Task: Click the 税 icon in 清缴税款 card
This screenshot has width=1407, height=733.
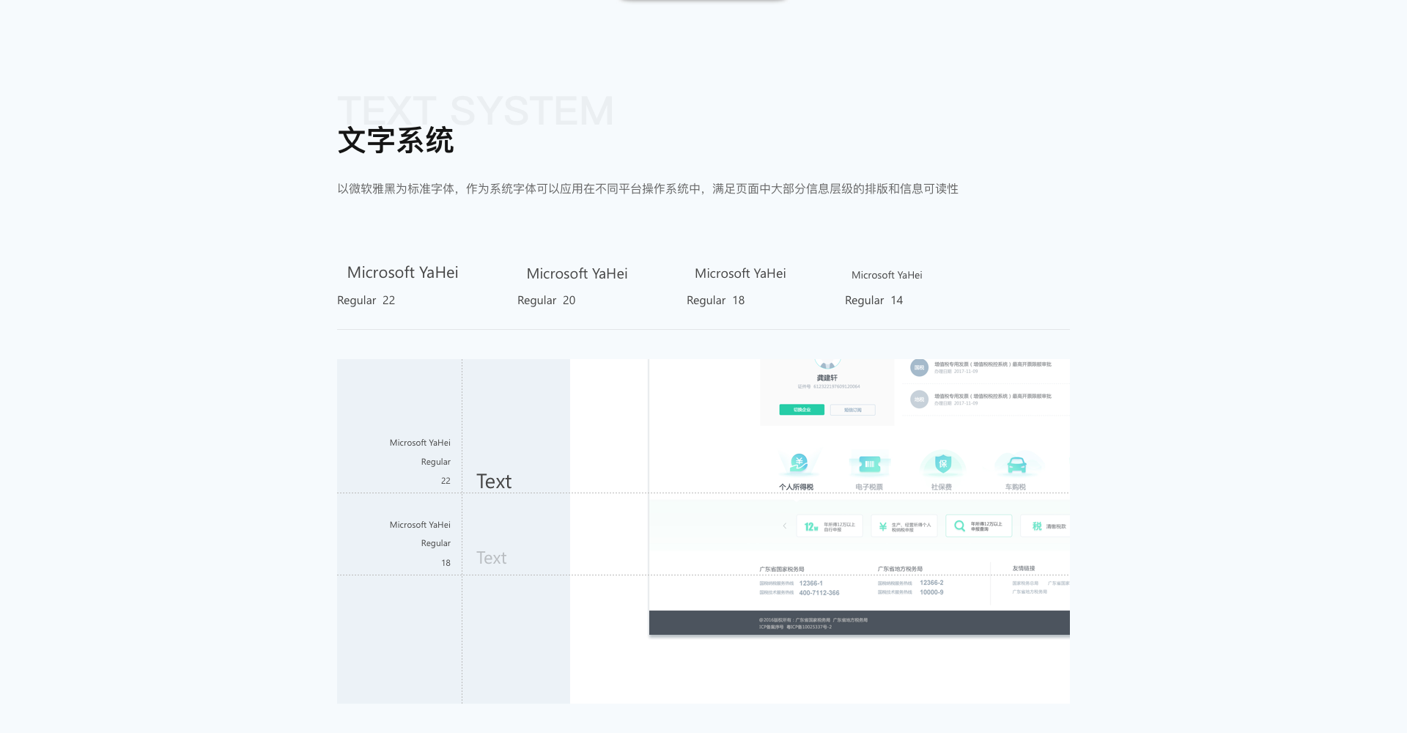Action: 1037,526
